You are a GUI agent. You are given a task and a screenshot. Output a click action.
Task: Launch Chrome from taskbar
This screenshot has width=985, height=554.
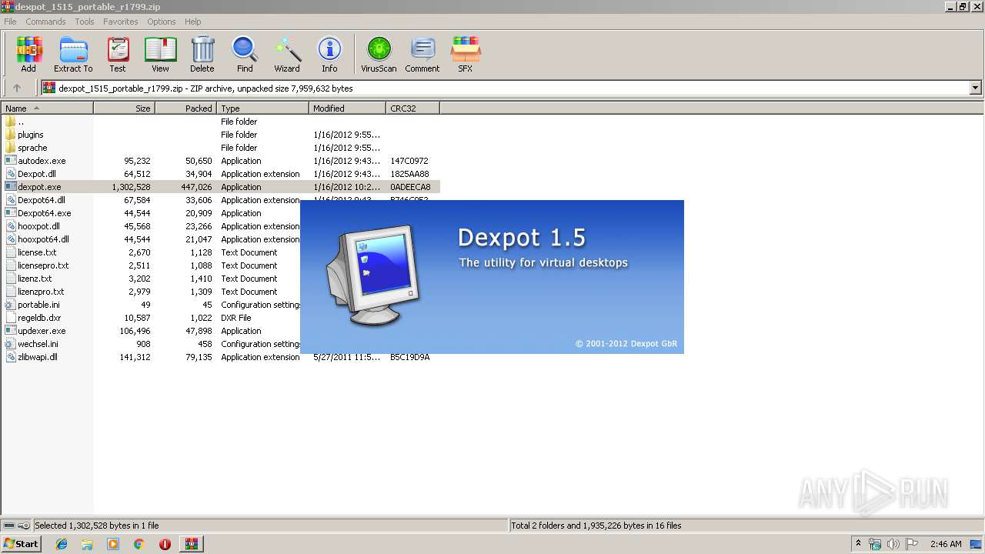[x=139, y=544]
